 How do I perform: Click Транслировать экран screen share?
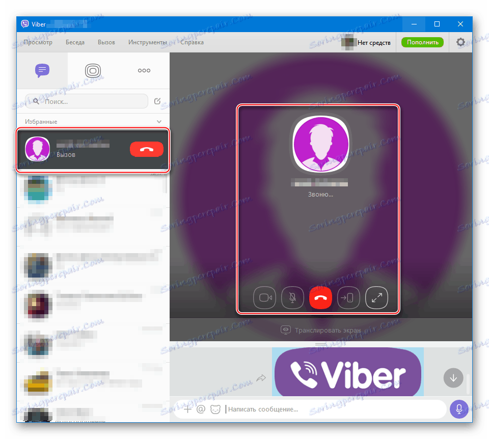point(320,330)
